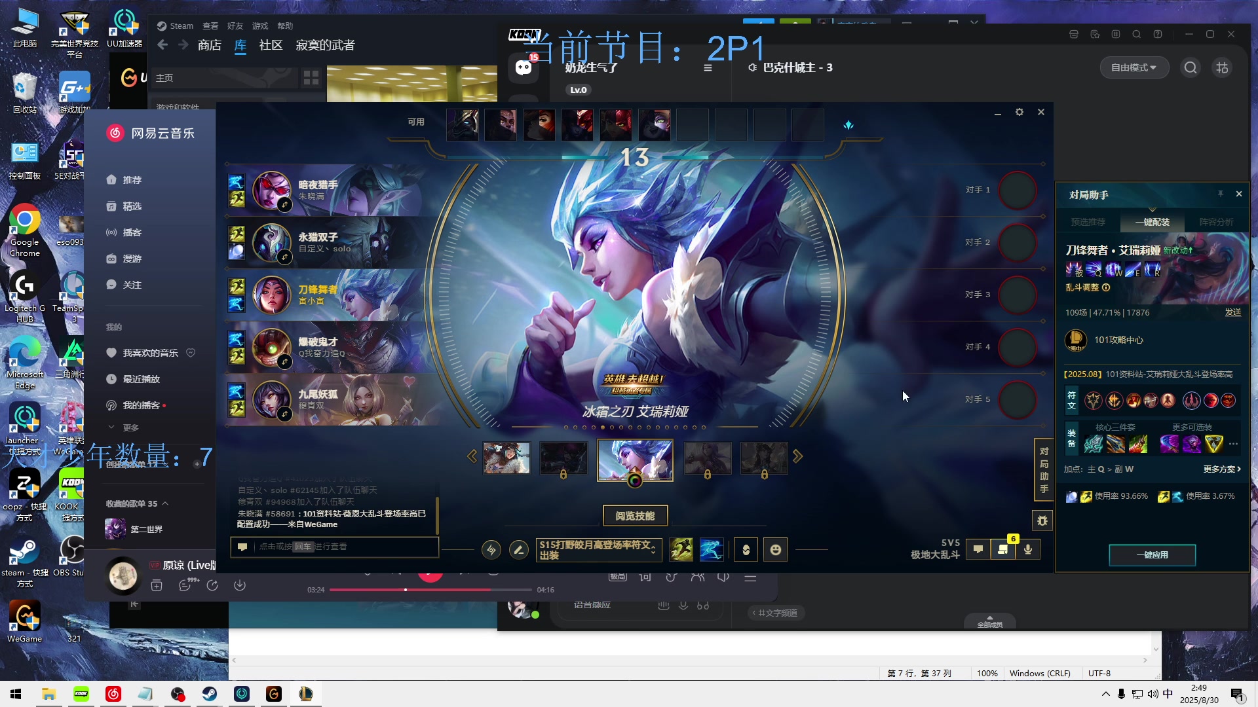Screen dimensions: 1258x707
Task: Show hidden tray icons chevron
Action: (1106, 694)
